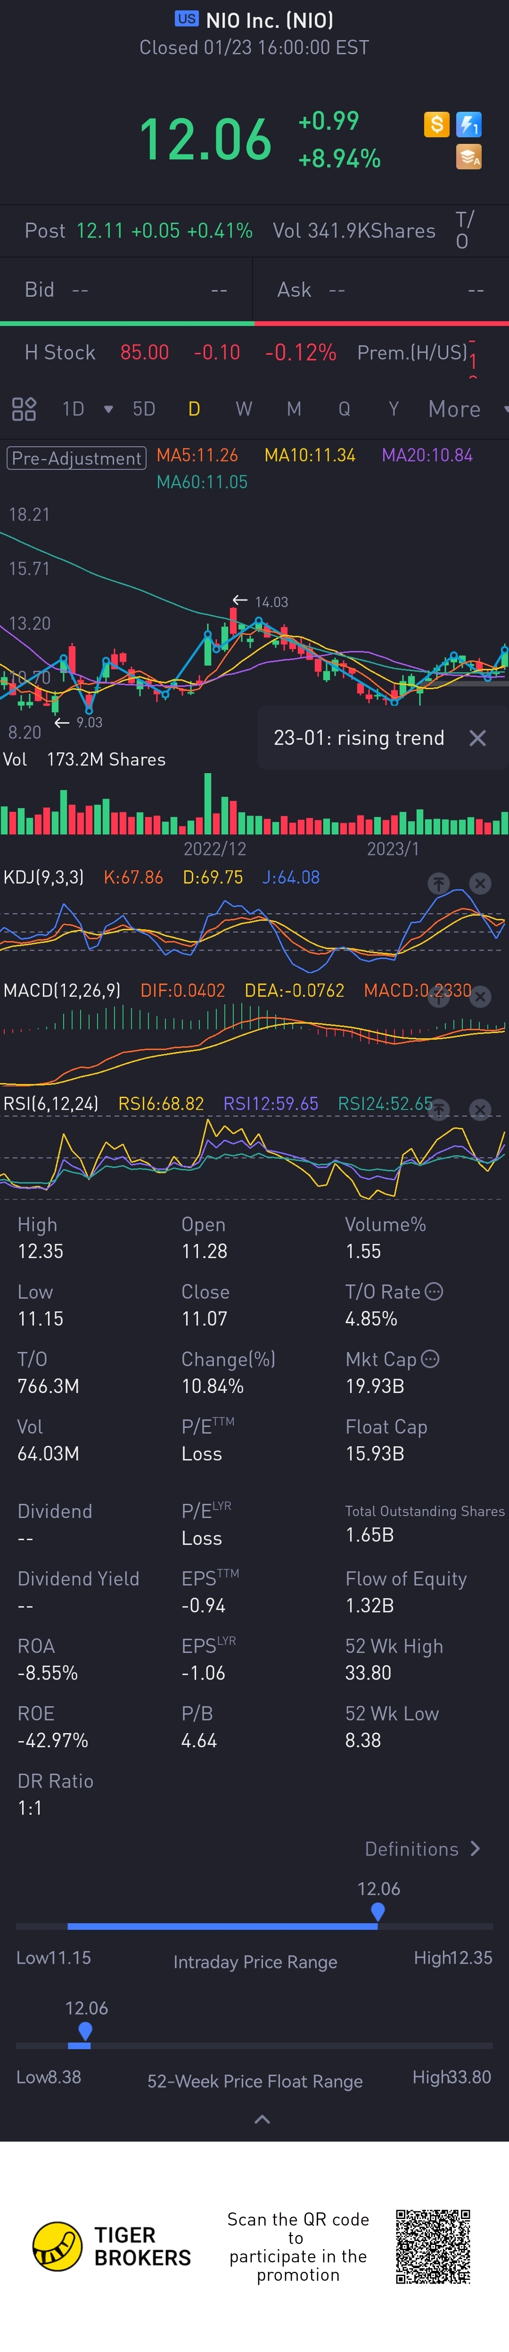Tap the 52 Wk Low 8.38 value
509x2352 pixels.
[362, 1740]
